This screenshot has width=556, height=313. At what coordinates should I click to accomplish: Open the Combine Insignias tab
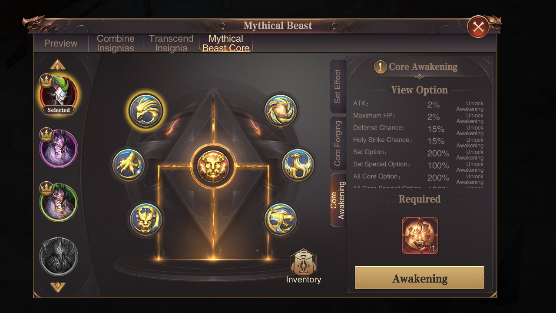[x=116, y=43]
